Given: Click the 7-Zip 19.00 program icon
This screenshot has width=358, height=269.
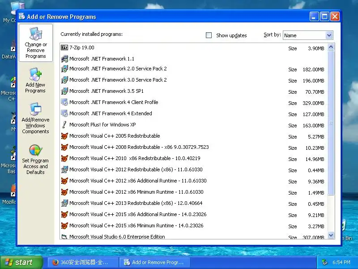Looking at the screenshot, I should [64, 48].
